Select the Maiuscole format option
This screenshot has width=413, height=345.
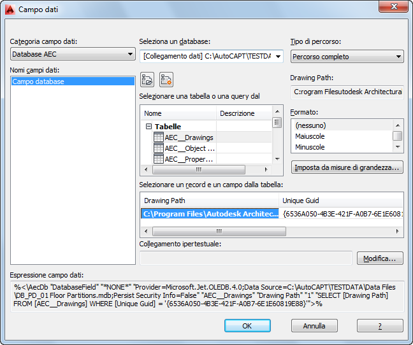[x=342, y=136]
